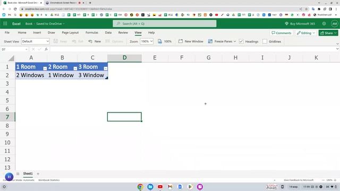Open the File menu
The width and height of the screenshot is (340, 191).
click(7, 32)
